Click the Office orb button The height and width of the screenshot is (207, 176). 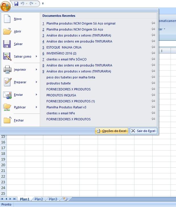pos(5,6)
